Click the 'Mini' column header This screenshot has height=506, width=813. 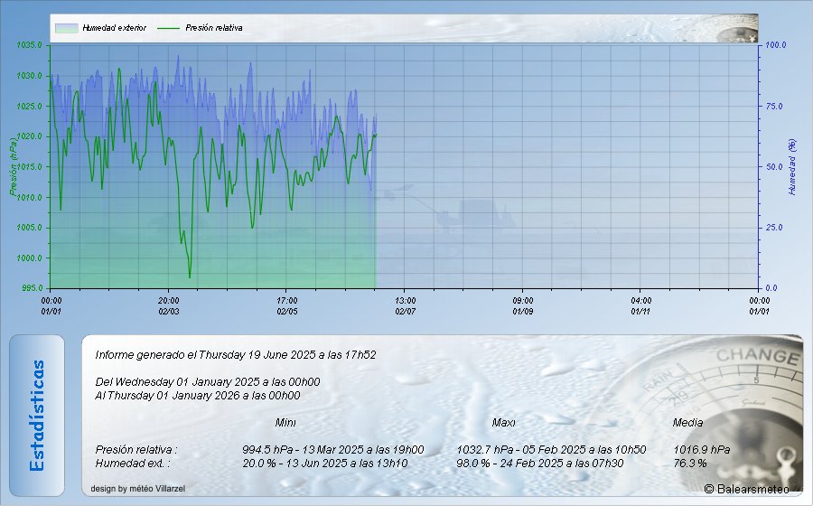click(285, 423)
